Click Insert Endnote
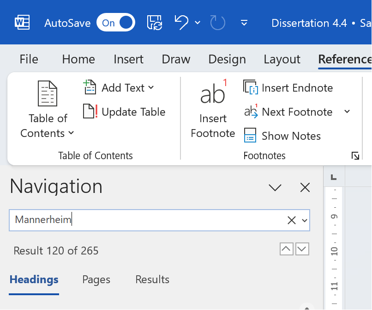The height and width of the screenshot is (310, 372). pyautogui.click(x=288, y=88)
